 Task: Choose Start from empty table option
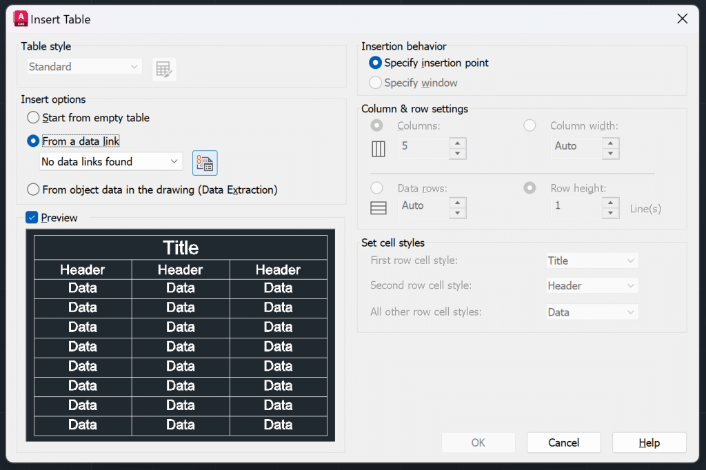tap(32, 117)
